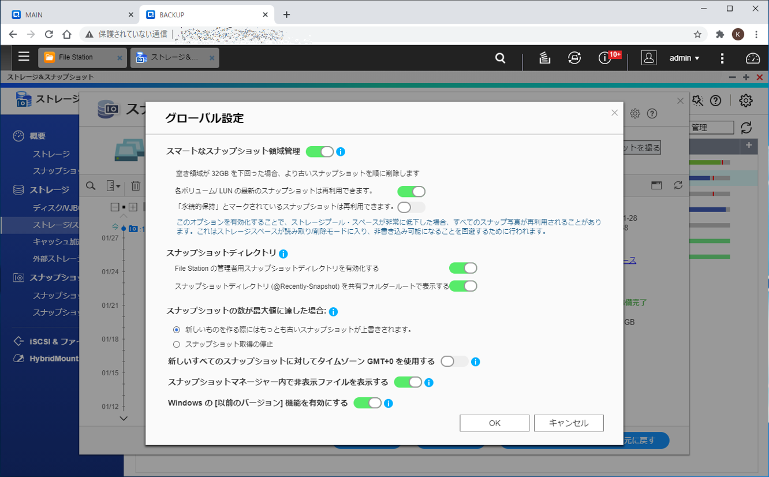Click the QTS search magnifier icon
769x477 pixels.
(500, 58)
